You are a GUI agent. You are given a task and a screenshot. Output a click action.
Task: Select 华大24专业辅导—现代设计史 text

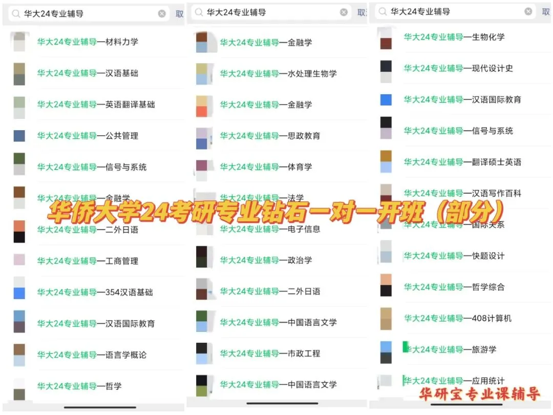click(458, 69)
